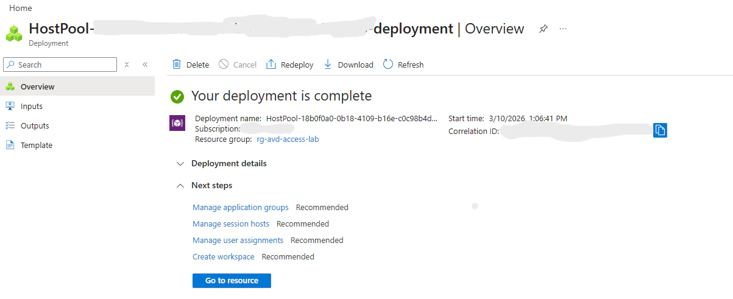This screenshot has height=299, width=733.
Task: Click the deployment cubes icon in header
Action: 14,33
